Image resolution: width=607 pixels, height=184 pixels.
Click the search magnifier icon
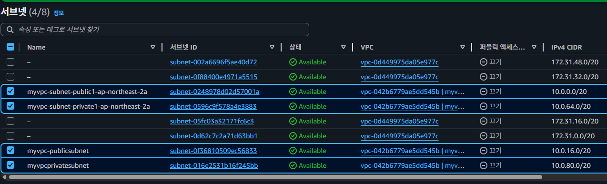coord(10,30)
